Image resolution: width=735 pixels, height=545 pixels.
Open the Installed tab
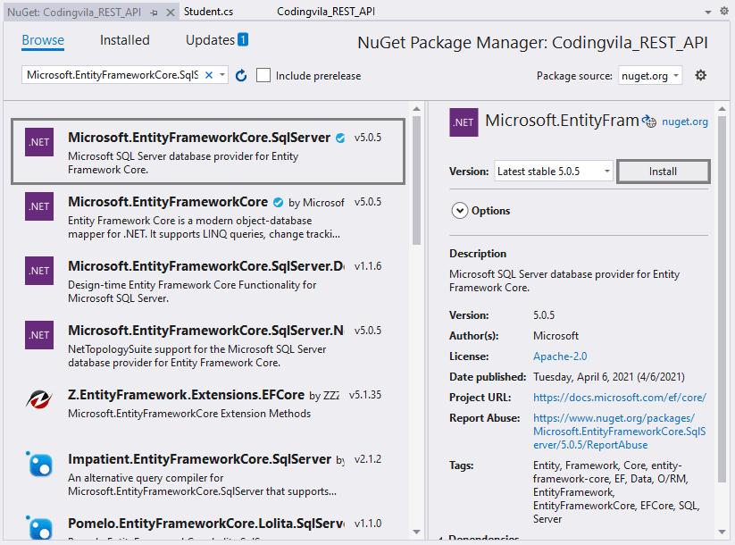124,40
